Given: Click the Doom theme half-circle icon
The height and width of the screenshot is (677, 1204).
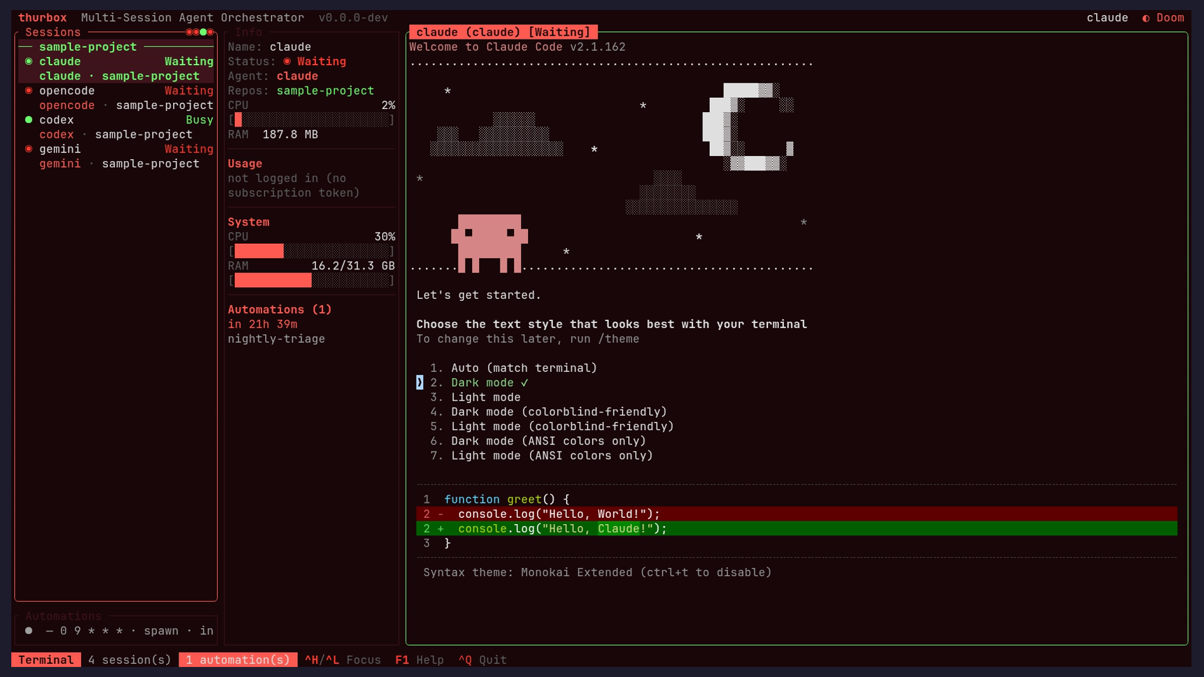Looking at the screenshot, I should 1146,18.
